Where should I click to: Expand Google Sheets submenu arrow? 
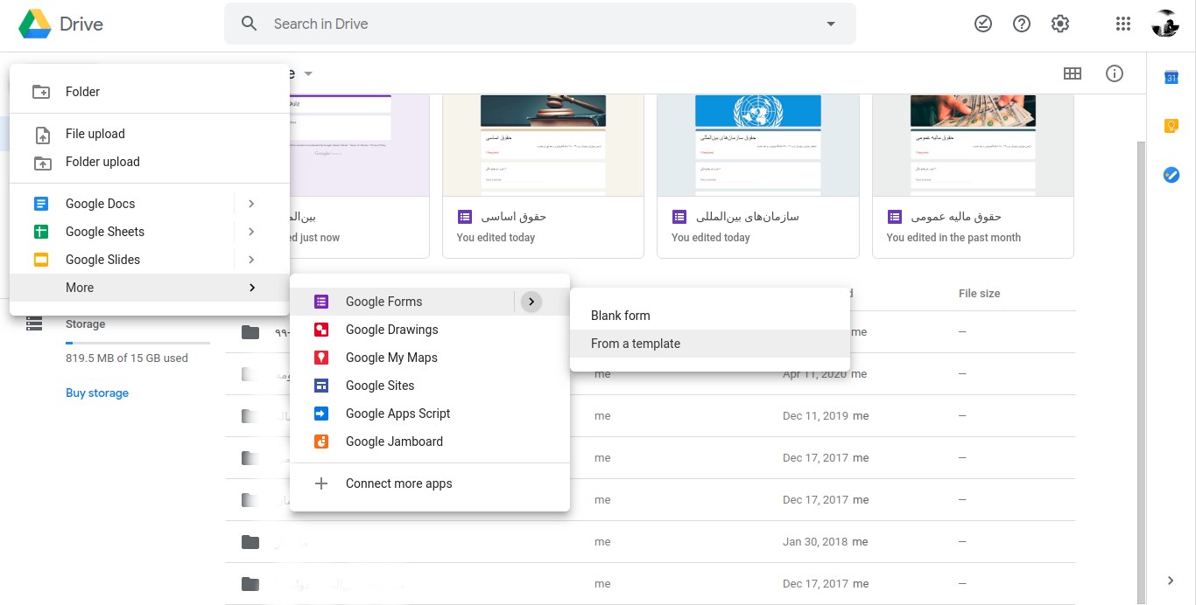coord(251,232)
